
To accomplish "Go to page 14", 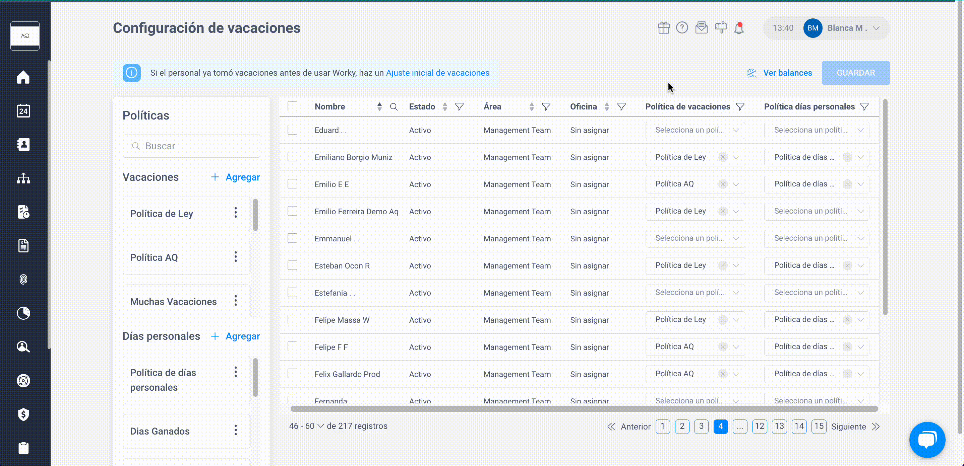I will [x=799, y=426].
